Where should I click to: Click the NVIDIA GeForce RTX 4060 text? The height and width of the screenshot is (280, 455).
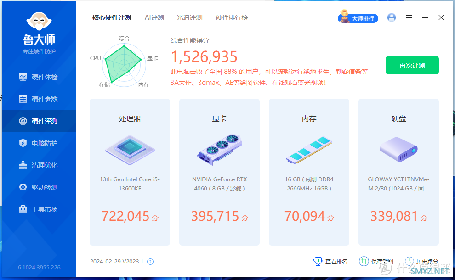[x=219, y=184]
